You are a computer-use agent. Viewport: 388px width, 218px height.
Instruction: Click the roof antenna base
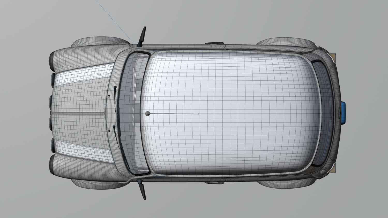pyautogui.click(x=147, y=113)
